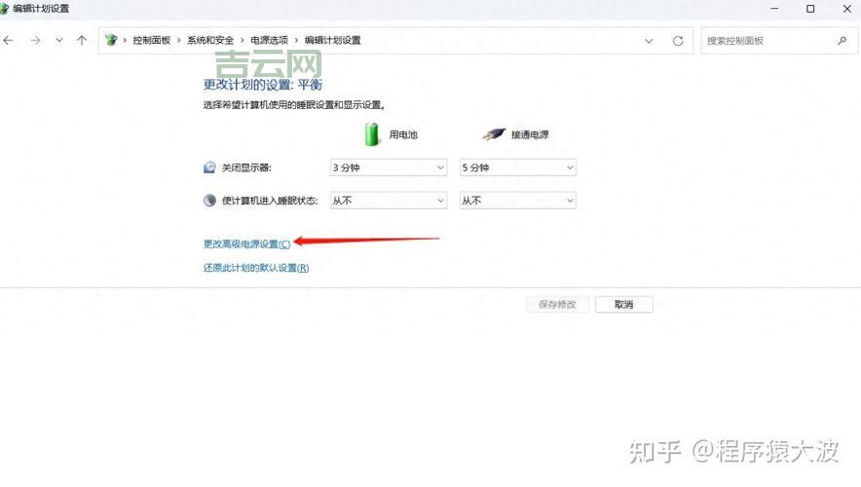Click the window title bar app icon

(5, 8)
